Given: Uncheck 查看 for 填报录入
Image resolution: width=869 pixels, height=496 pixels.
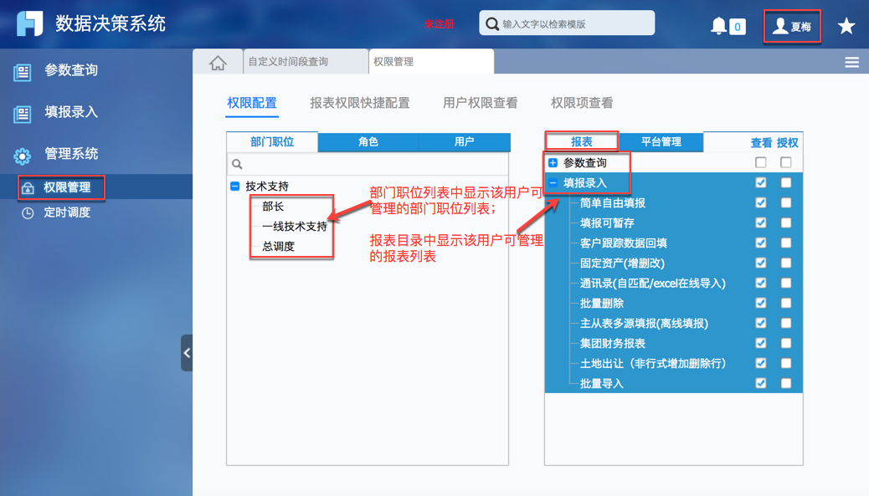Looking at the screenshot, I should tap(761, 182).
